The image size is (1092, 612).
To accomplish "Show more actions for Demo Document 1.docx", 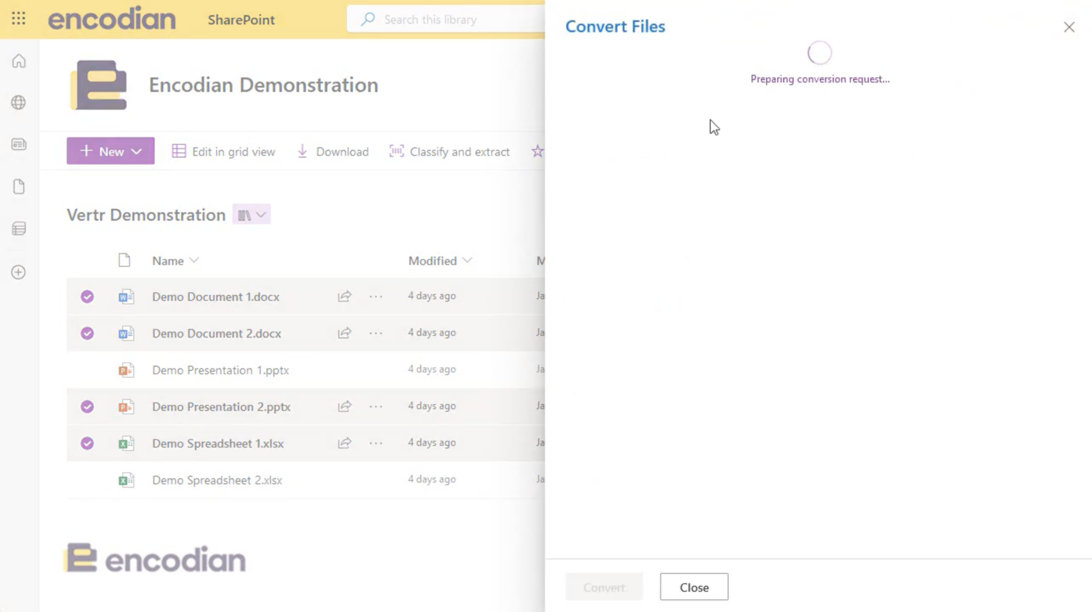I will click(376, 296).
